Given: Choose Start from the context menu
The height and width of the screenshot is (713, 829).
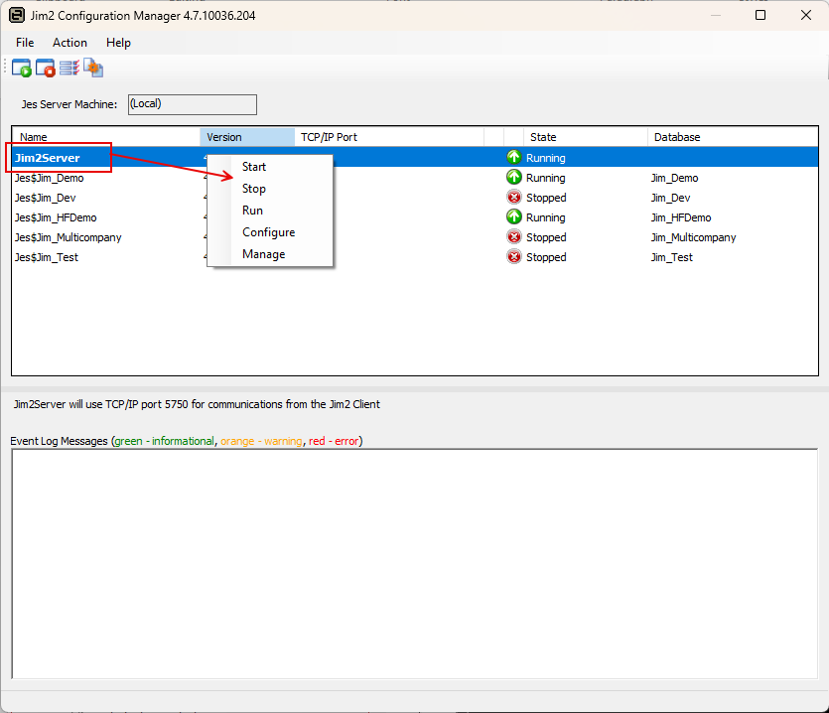Looking at the screenshot, I should [270, 167].
